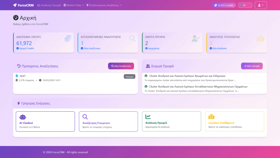Open the test1 recent search entry
Image resolution: width=280 pixels, height=158 pixels.
click(22, 76)
